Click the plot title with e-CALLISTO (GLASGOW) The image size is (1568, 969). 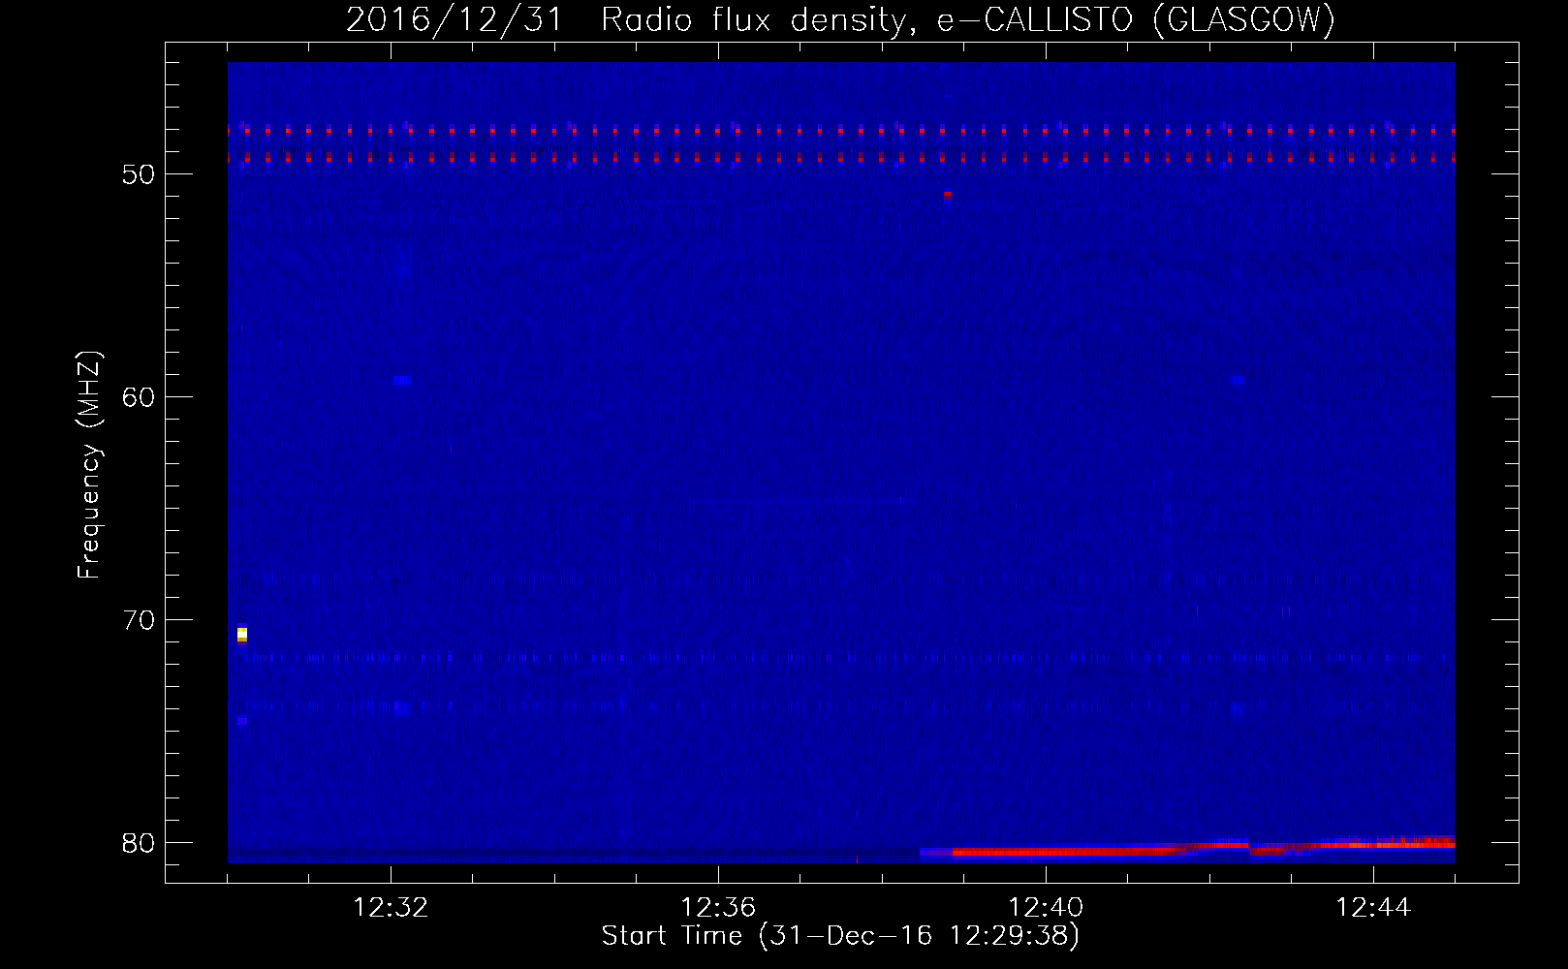click(840, 19)
